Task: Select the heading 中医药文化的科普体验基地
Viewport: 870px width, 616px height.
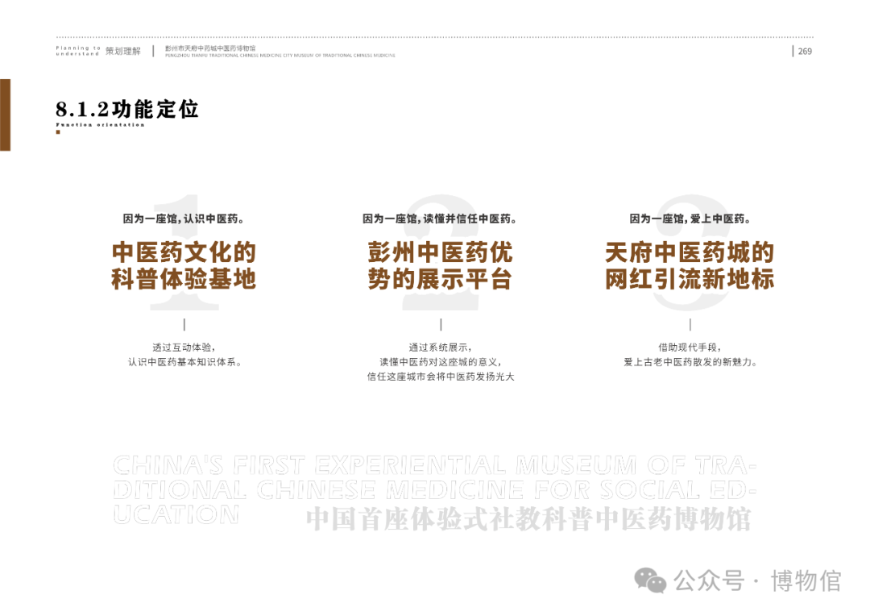Action: 184,265
